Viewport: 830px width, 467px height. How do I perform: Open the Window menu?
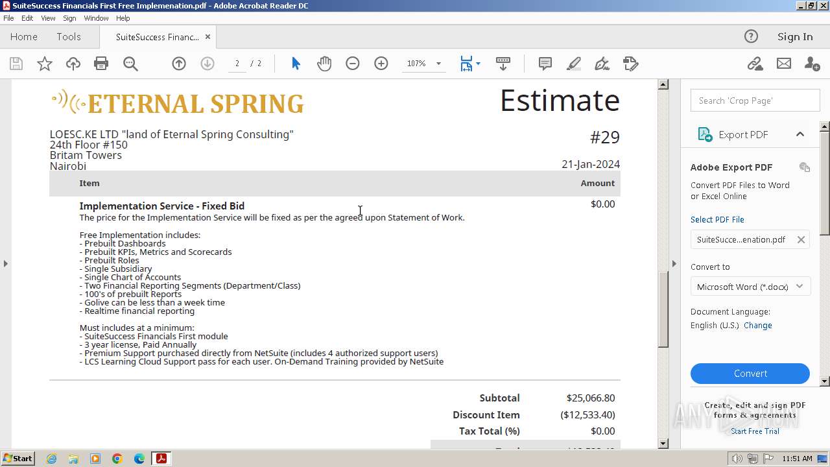96,18
